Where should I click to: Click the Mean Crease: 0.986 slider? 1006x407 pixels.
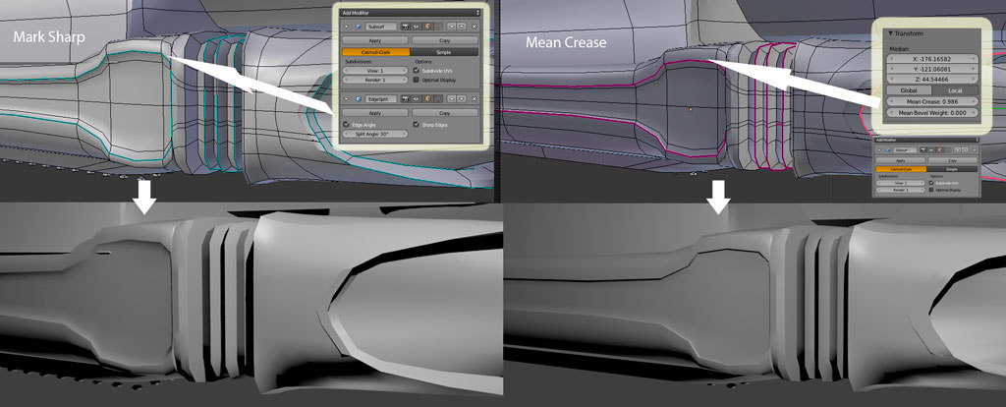932,101
